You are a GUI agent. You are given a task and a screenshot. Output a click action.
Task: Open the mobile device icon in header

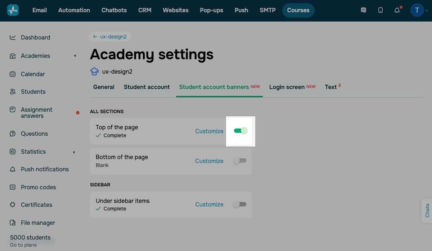pyautogui.click(x=381, y=10)
